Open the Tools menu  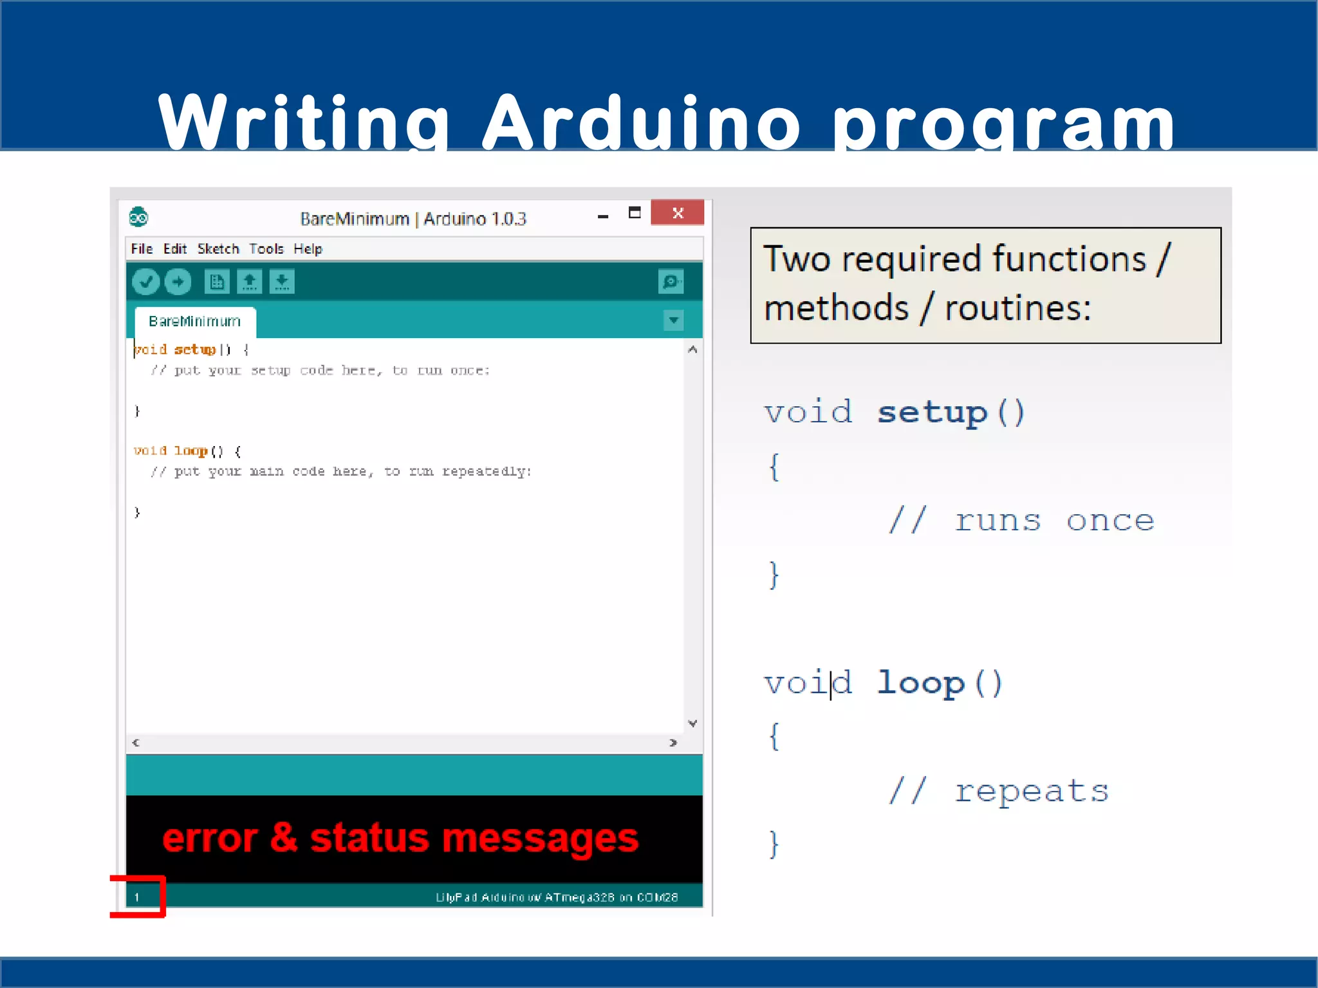coord(266,249)
